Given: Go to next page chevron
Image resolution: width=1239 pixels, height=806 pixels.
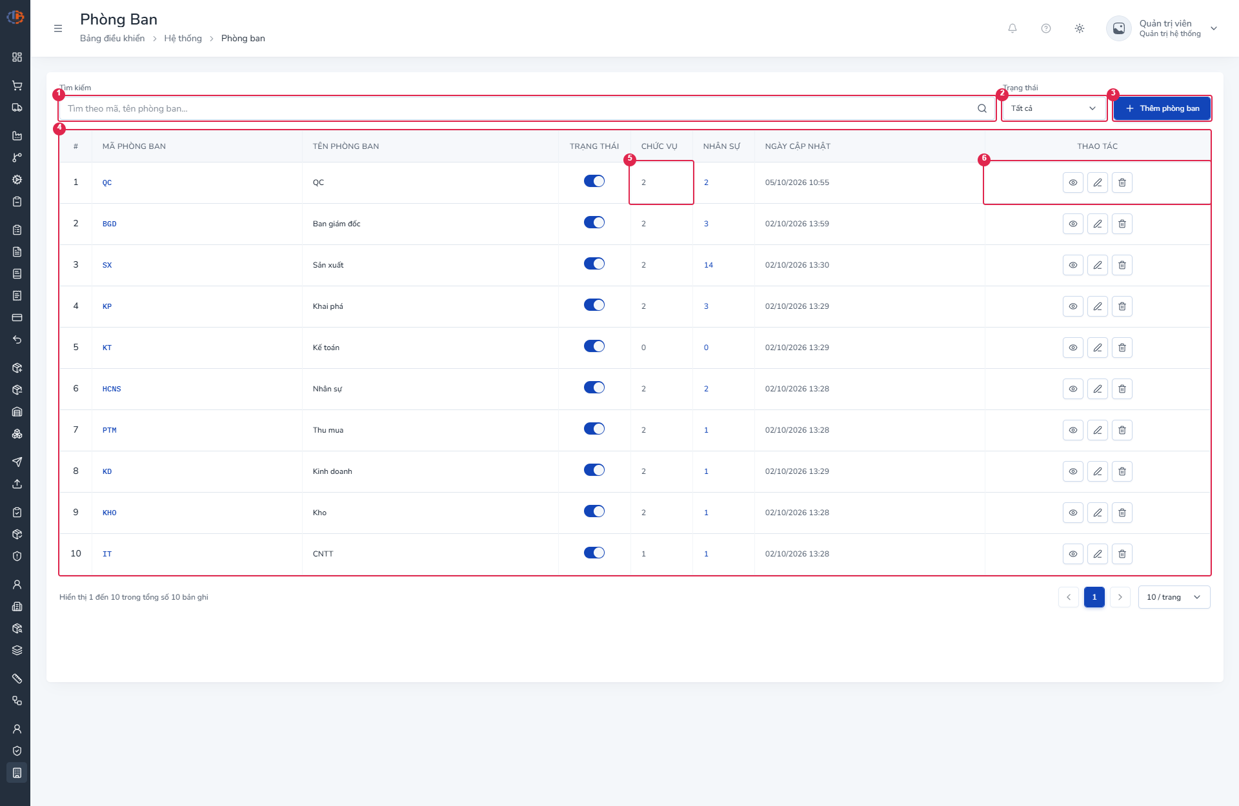Looking at the screenshot, I should coord(1120,597).
